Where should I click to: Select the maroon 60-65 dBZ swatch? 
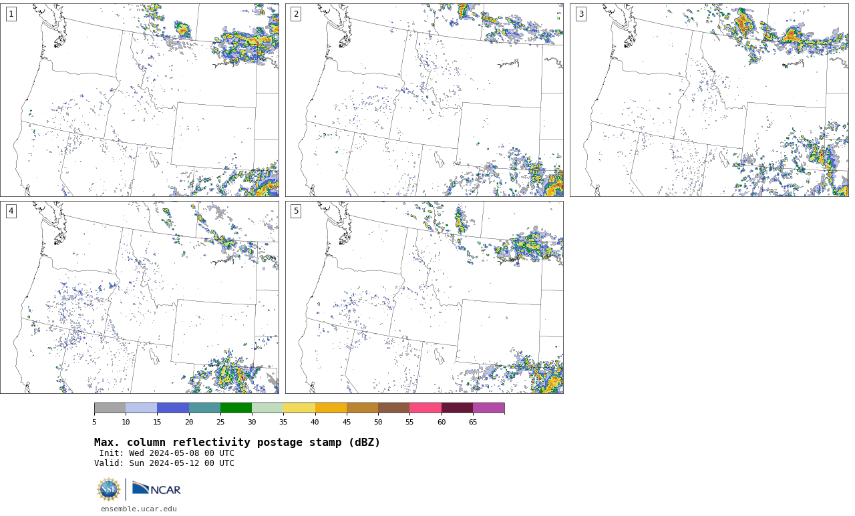coord(457,408)
